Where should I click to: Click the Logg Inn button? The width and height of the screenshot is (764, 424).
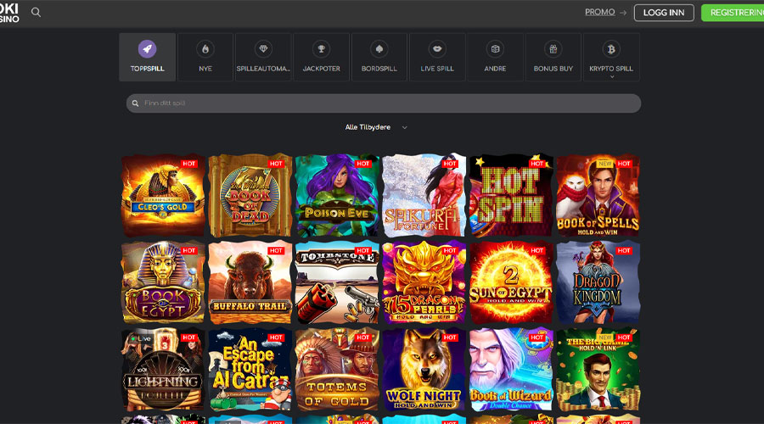point(664,13)
